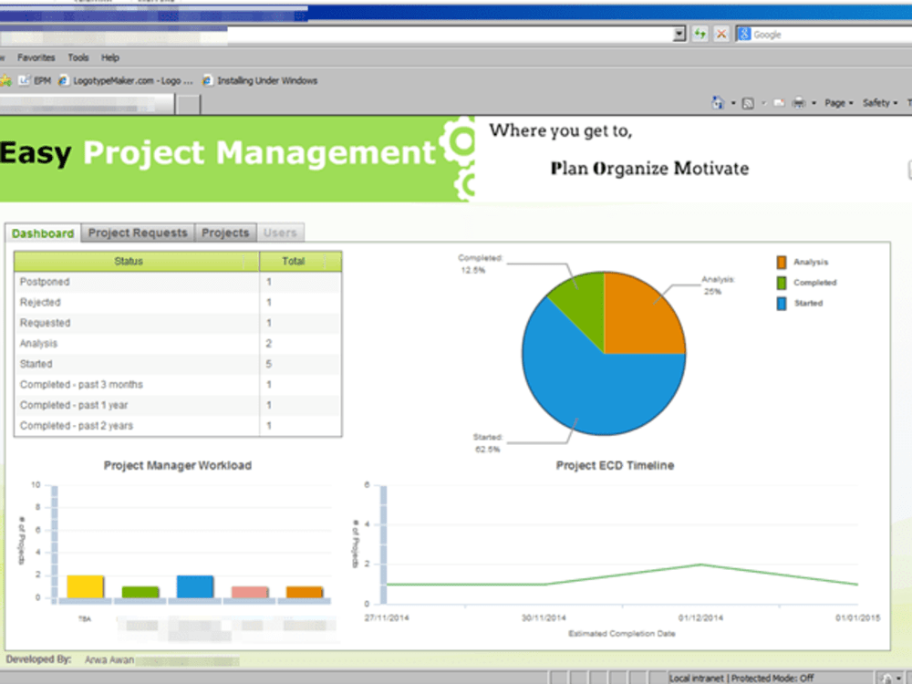Image resolution: width=912 pixels, height=684 pixels.
Task: Click the blue Started legend swatch
Action: tap(782, 303)
